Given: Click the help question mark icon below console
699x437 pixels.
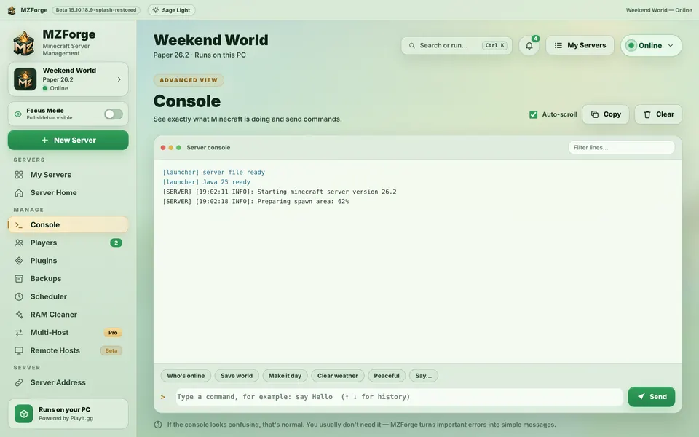Looking at the screenshot, I should click(158, 425).
